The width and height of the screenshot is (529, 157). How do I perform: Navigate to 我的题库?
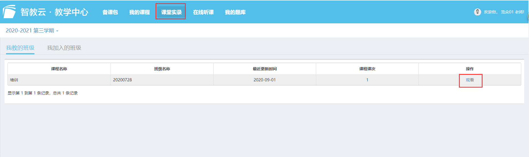coord(235,12)
